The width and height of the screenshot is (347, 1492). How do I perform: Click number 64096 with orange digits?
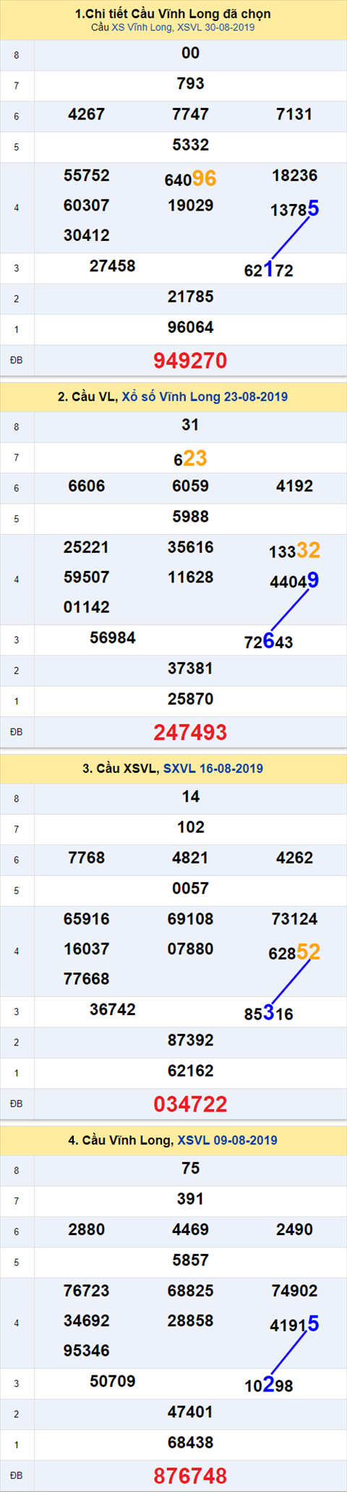(x=191, y=179)
